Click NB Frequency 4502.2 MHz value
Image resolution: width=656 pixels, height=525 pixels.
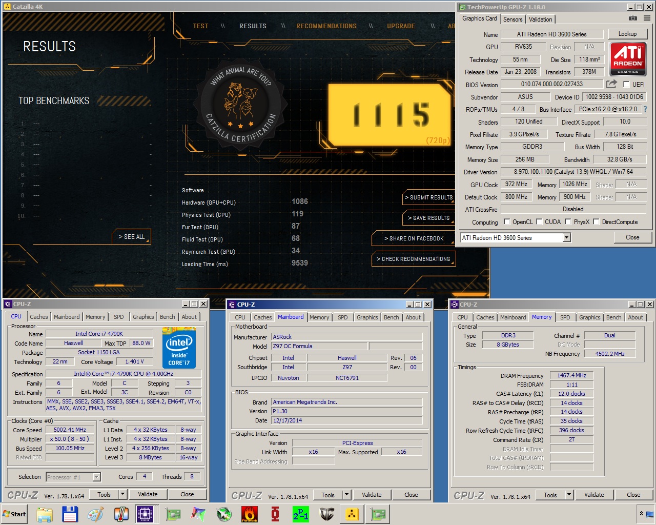tap(610, 354)
